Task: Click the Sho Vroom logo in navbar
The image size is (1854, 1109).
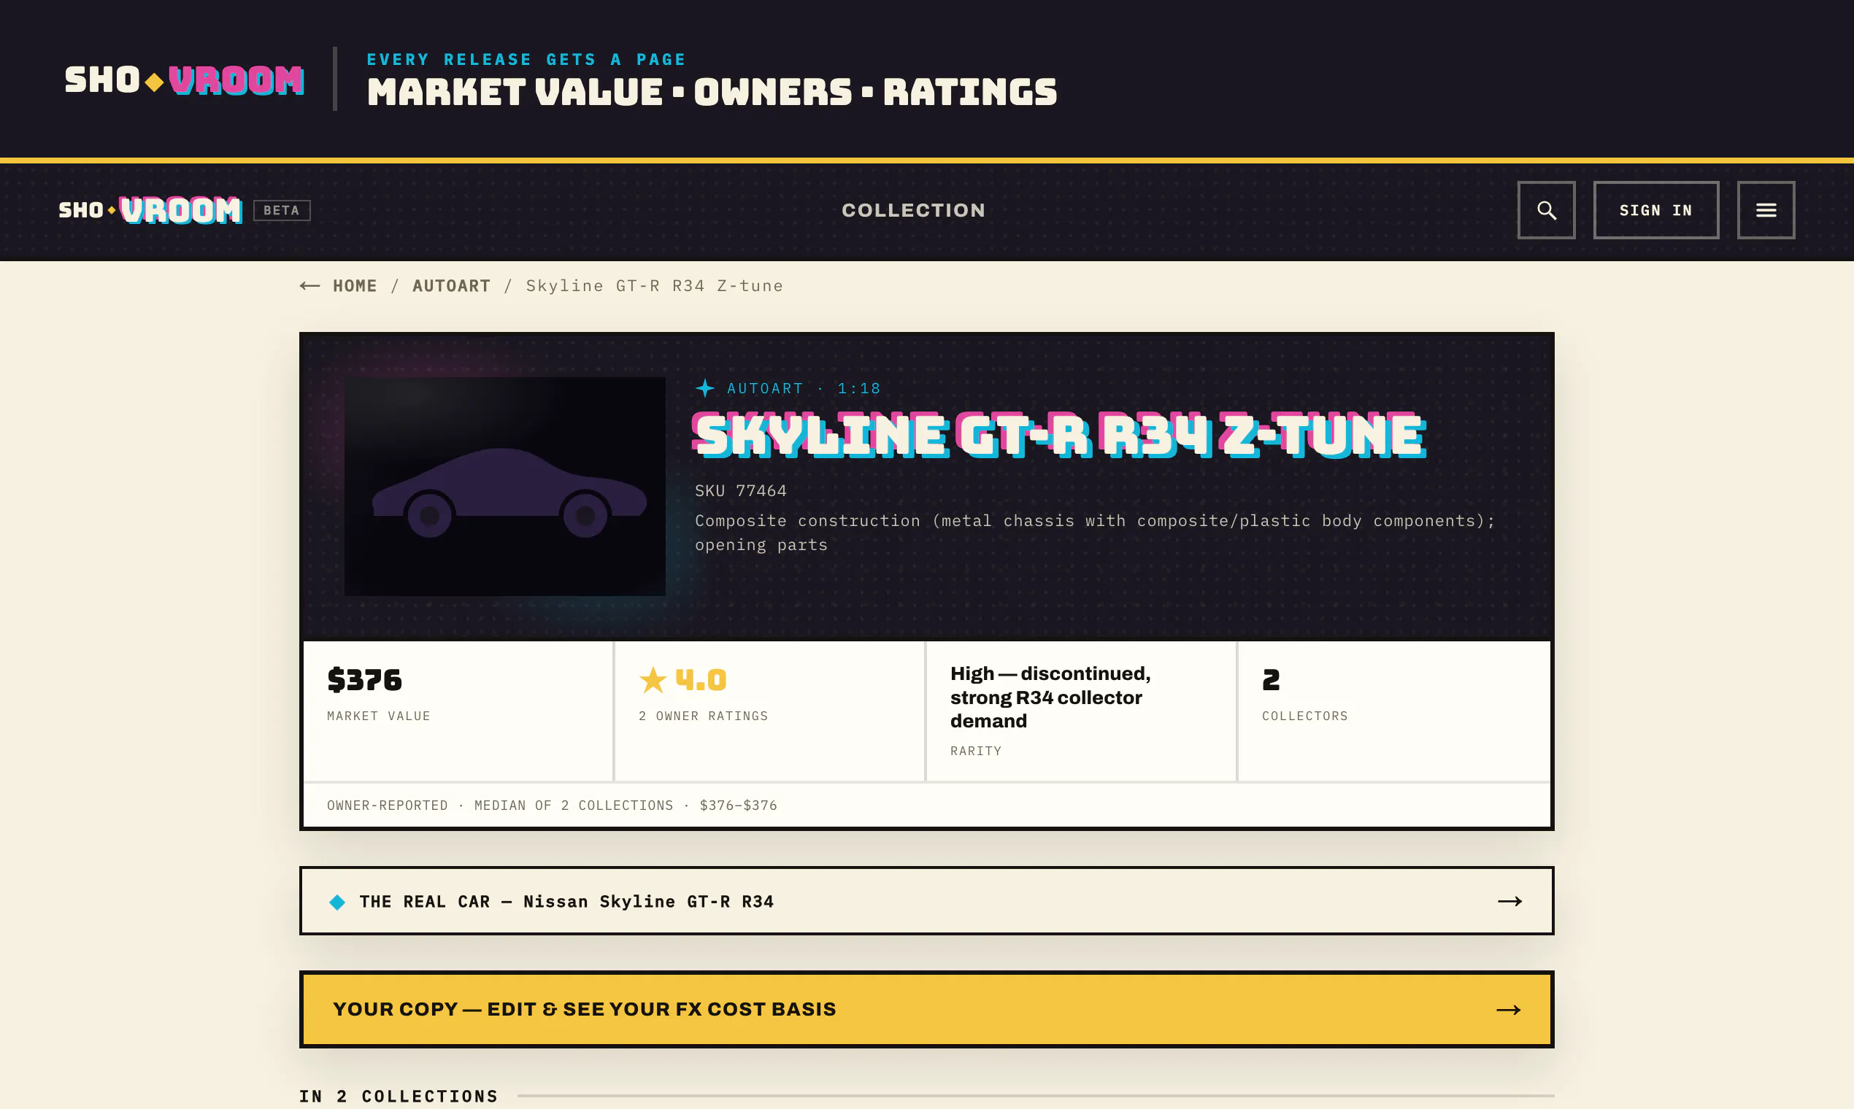Action: (x=150, y=210)
